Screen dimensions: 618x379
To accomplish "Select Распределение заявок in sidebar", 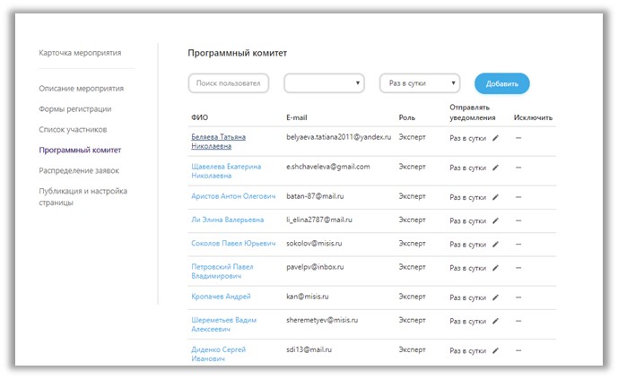I will click(79, 170).
